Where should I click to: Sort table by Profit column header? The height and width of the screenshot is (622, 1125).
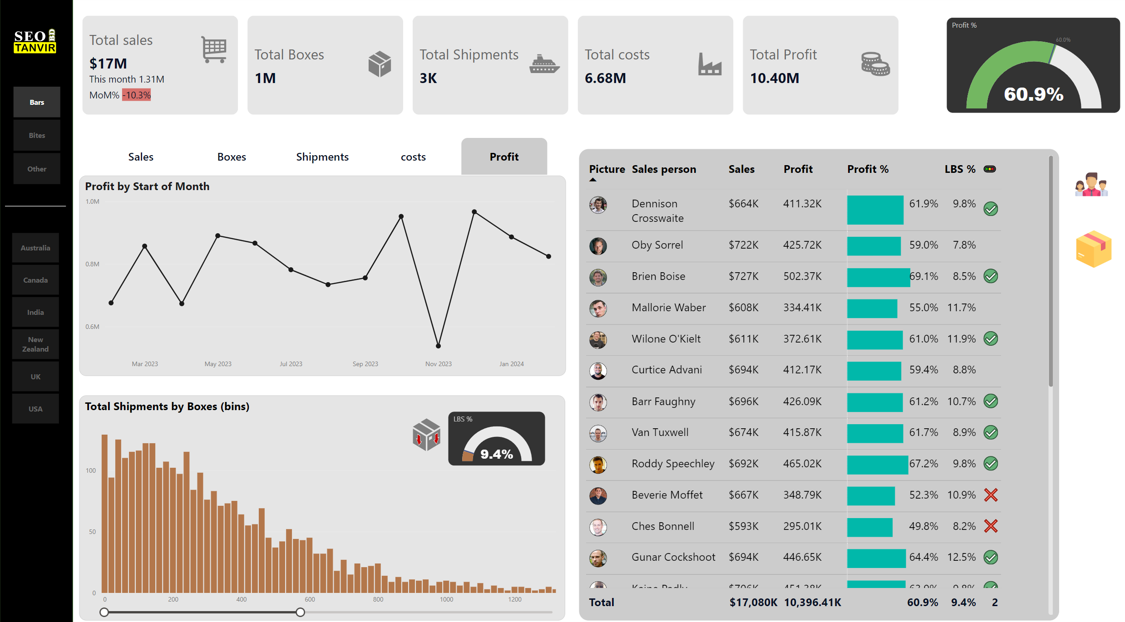tap(798, 169)
